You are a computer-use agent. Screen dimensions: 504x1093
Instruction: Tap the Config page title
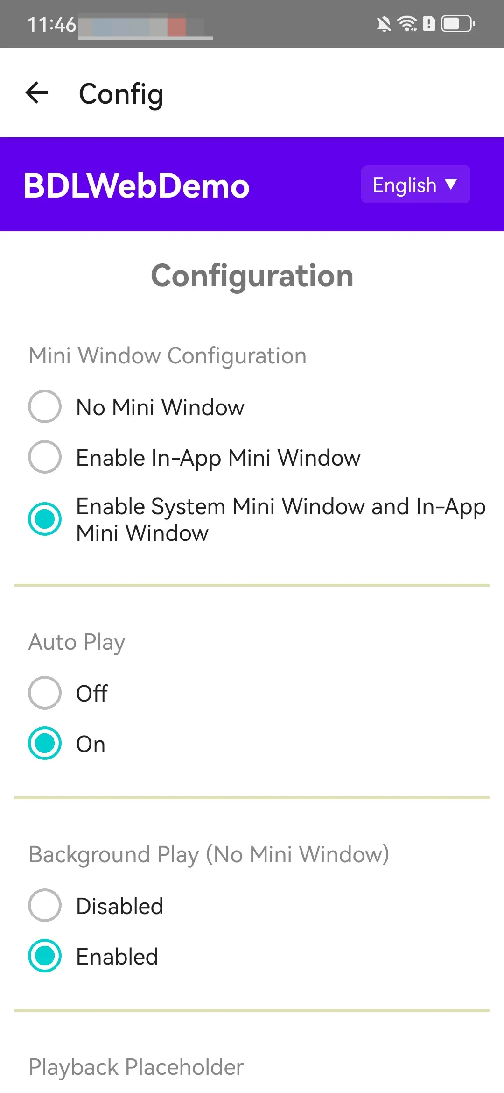pos(121,94)
